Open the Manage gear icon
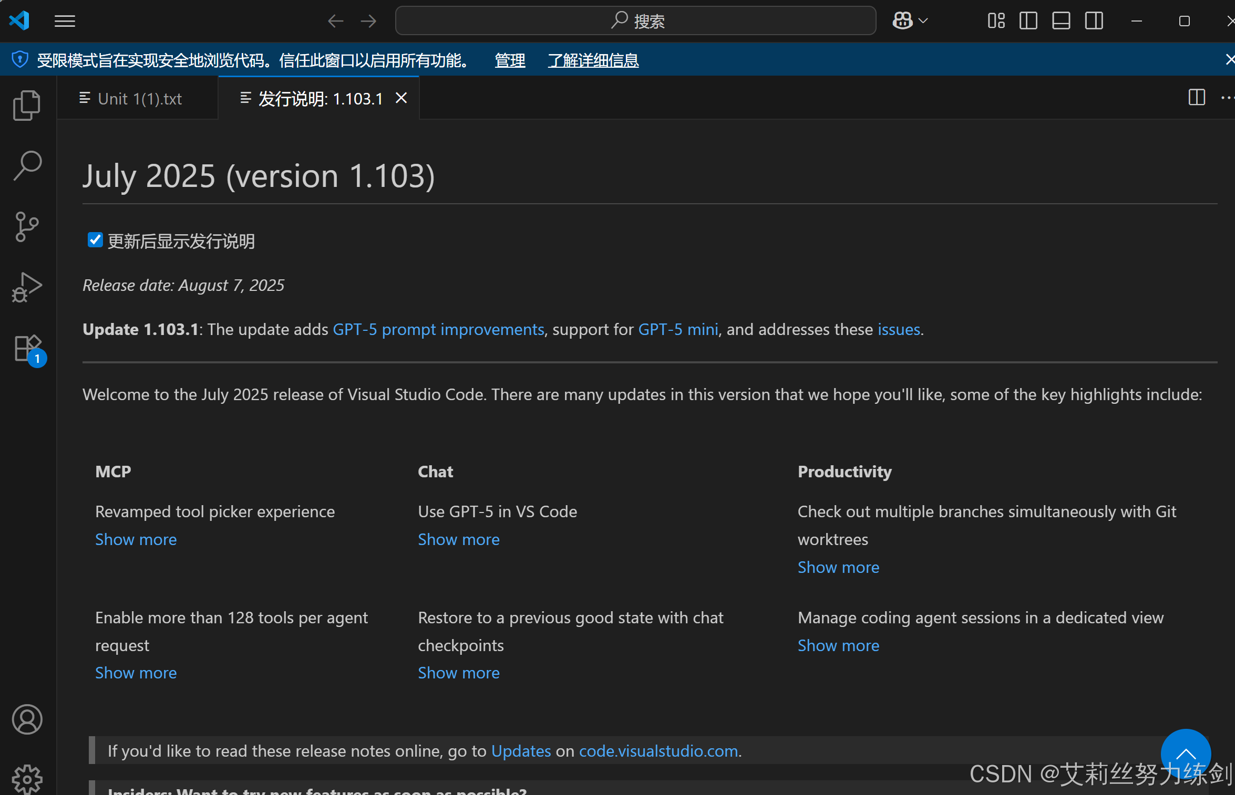The image size is (1235, 795). (x=27, y=779)
